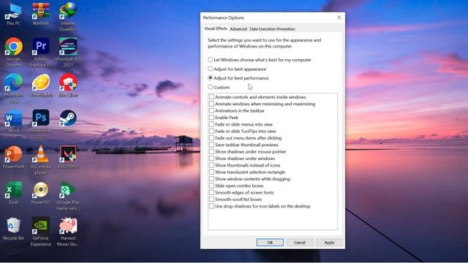Open the Advanced tab

238,29
